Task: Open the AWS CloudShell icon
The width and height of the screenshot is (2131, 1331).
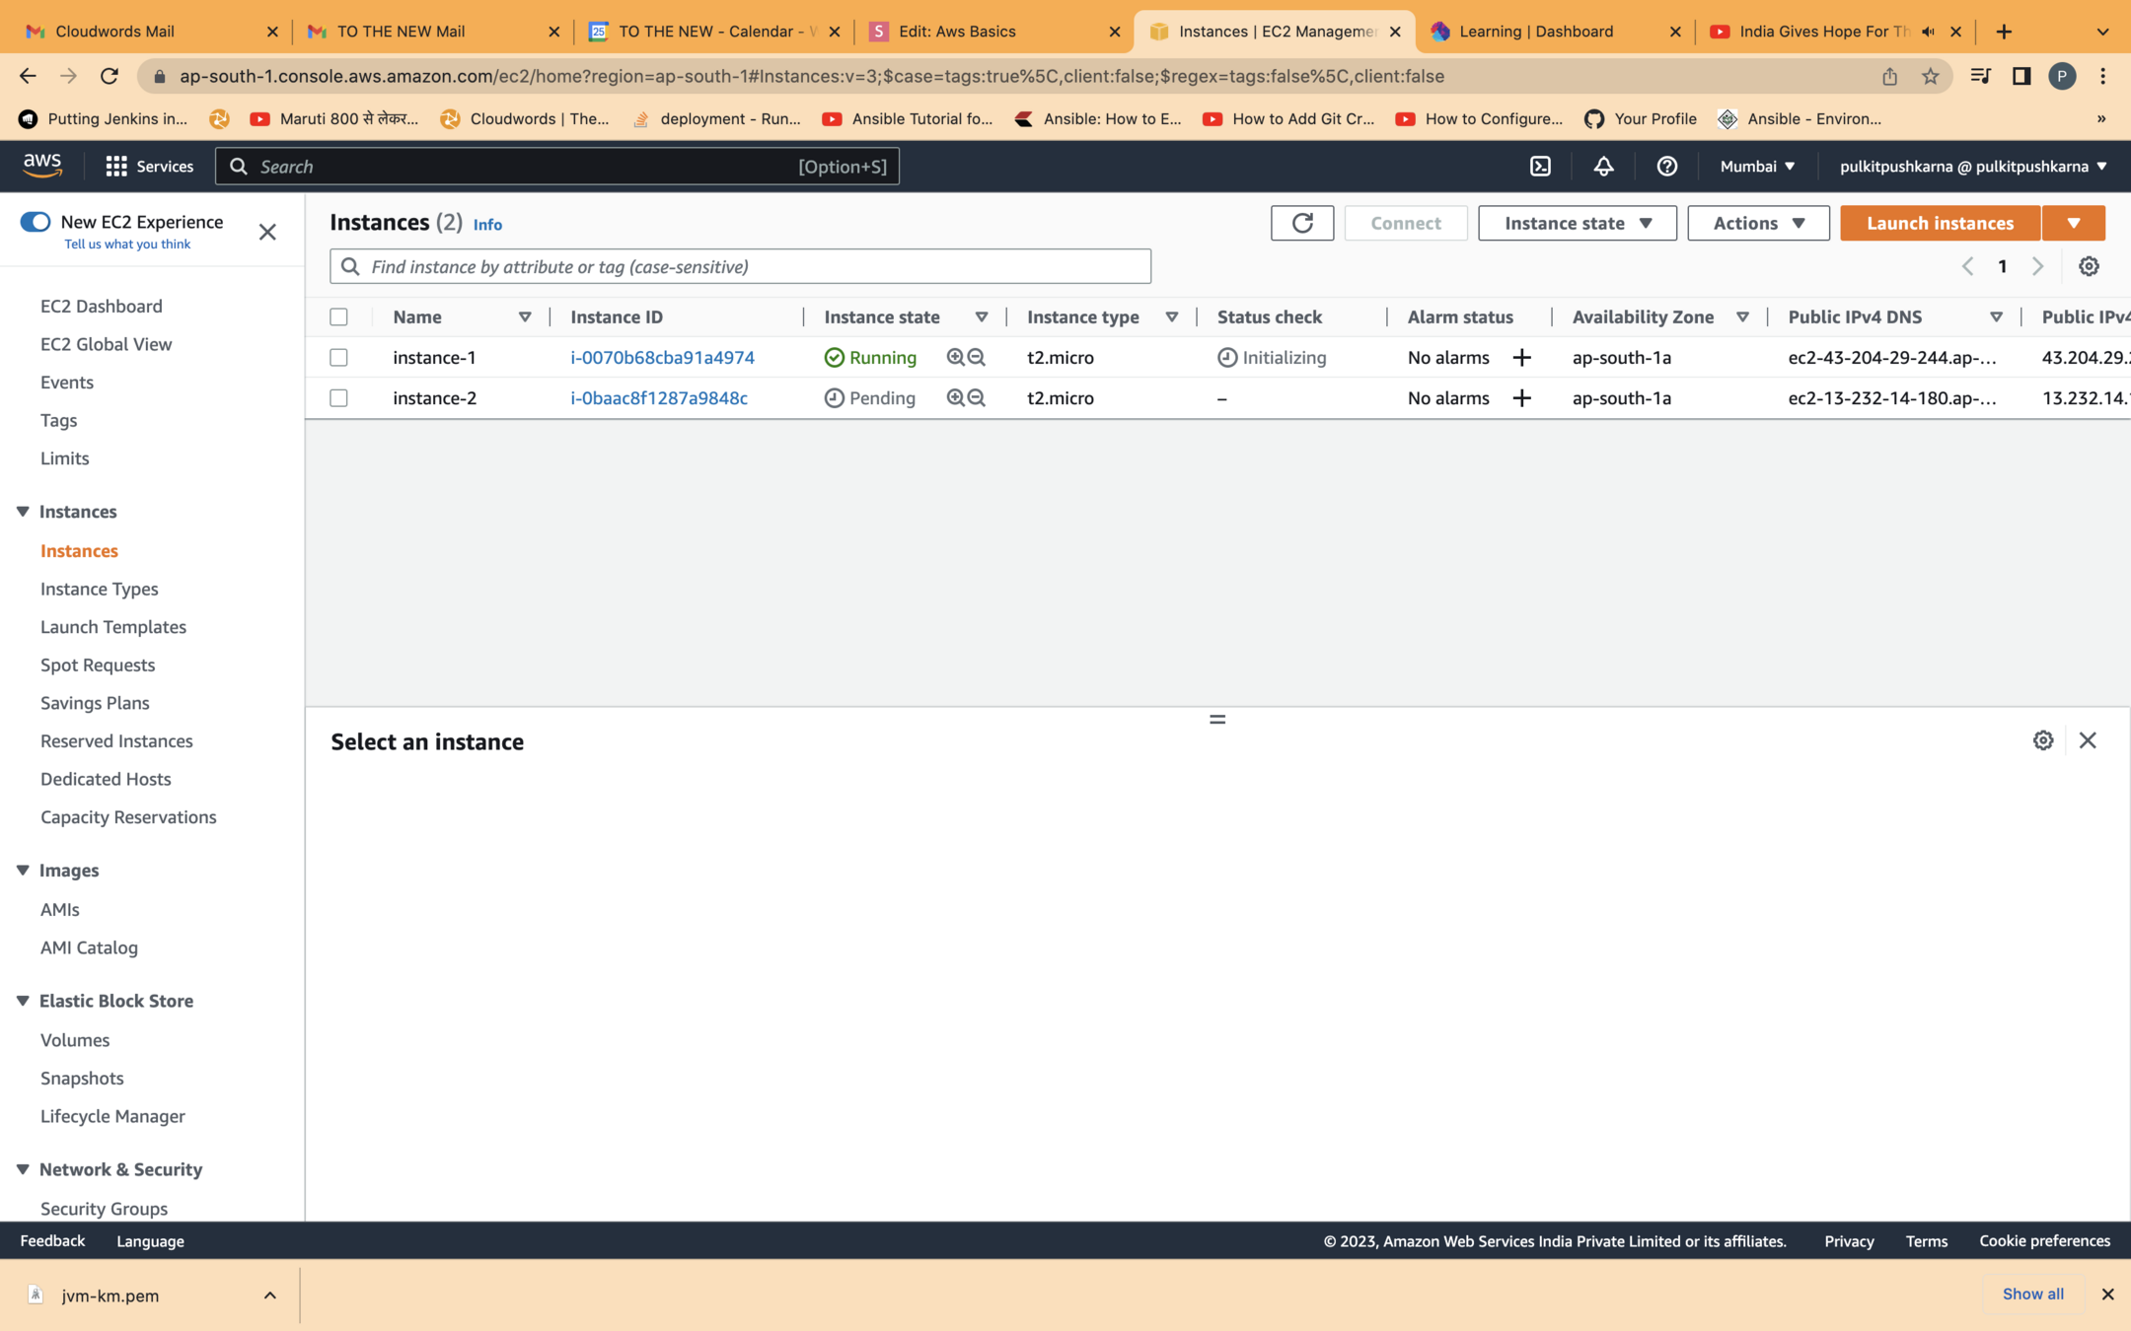Action: [x=1540, y=166]
